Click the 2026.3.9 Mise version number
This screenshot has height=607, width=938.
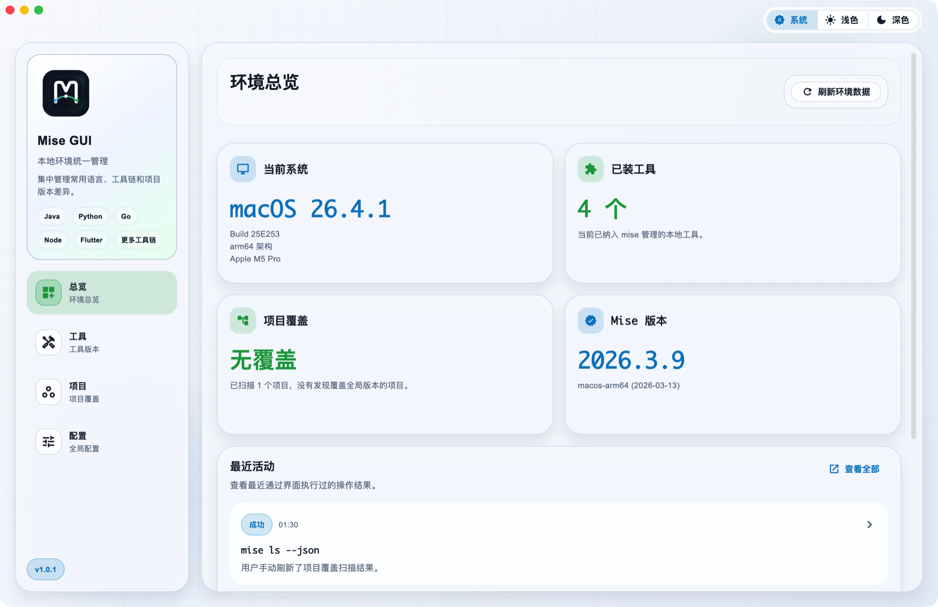click(631, 360)
